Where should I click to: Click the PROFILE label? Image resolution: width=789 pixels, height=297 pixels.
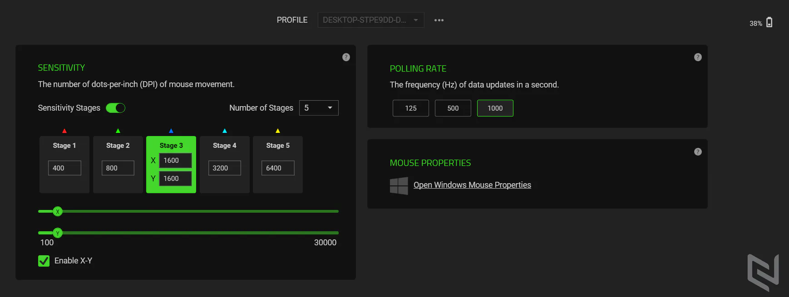[x=292, y=20]
